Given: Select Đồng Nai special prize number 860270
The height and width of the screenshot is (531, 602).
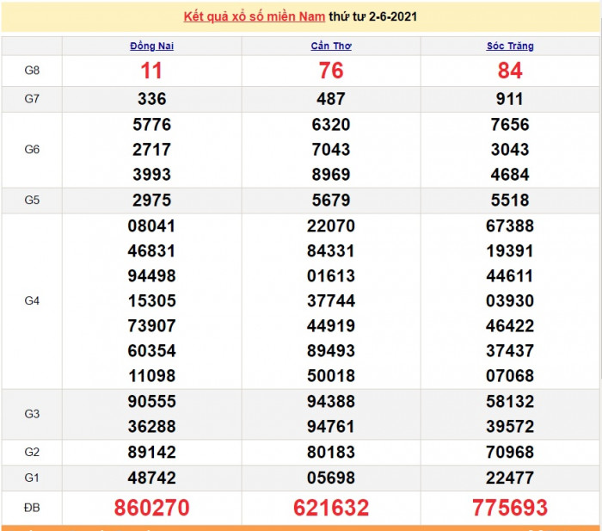Looking at the screenshot, I should coord(152,508).
